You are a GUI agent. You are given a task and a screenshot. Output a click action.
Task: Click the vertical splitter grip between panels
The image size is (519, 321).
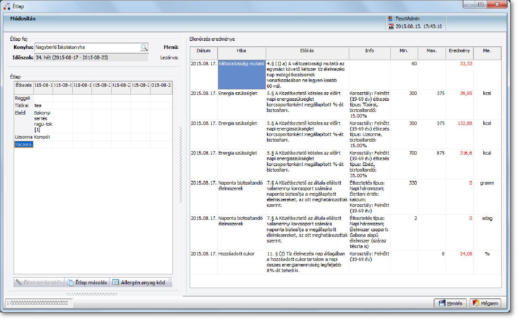click(181, 165)
